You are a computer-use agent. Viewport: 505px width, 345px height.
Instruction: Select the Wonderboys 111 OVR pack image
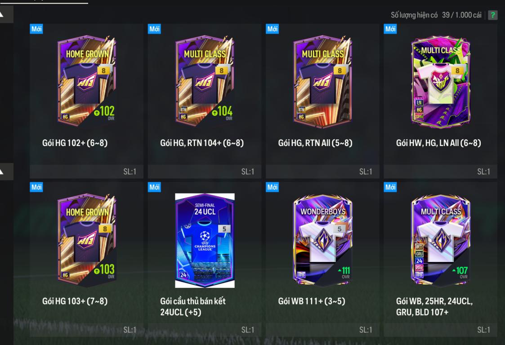pyautogui.click(x=322, y=240)
